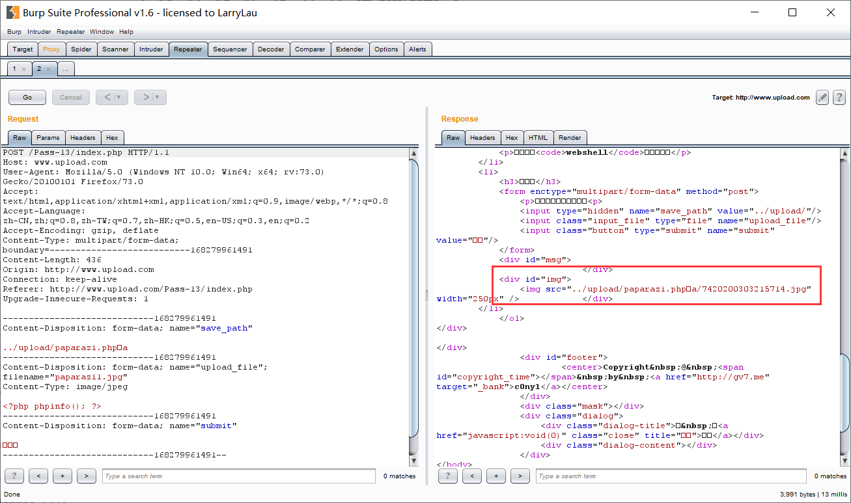
Task: Open the Burp menu
Action: point(14,31)
